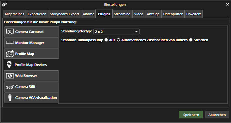Image resolution: width=231 pixels, height=123 pixels.
Task: Select 'Profile Map' plugin label
Action: click(25, 54)
